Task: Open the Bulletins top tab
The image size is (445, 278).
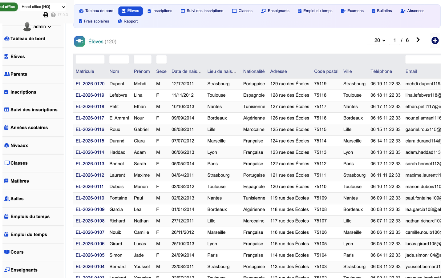Action: pyautogui.click(x=382, y=11)
